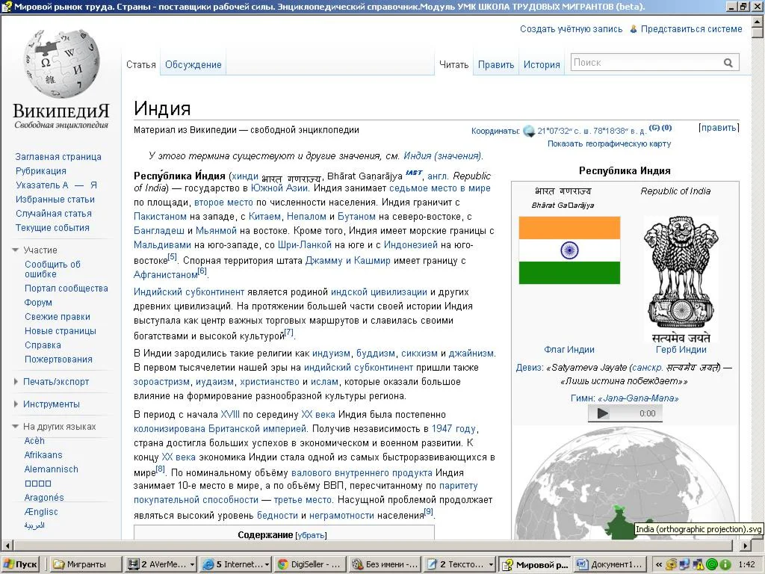
Task: Click the coordinates globe icon
Action: [529, 131]
